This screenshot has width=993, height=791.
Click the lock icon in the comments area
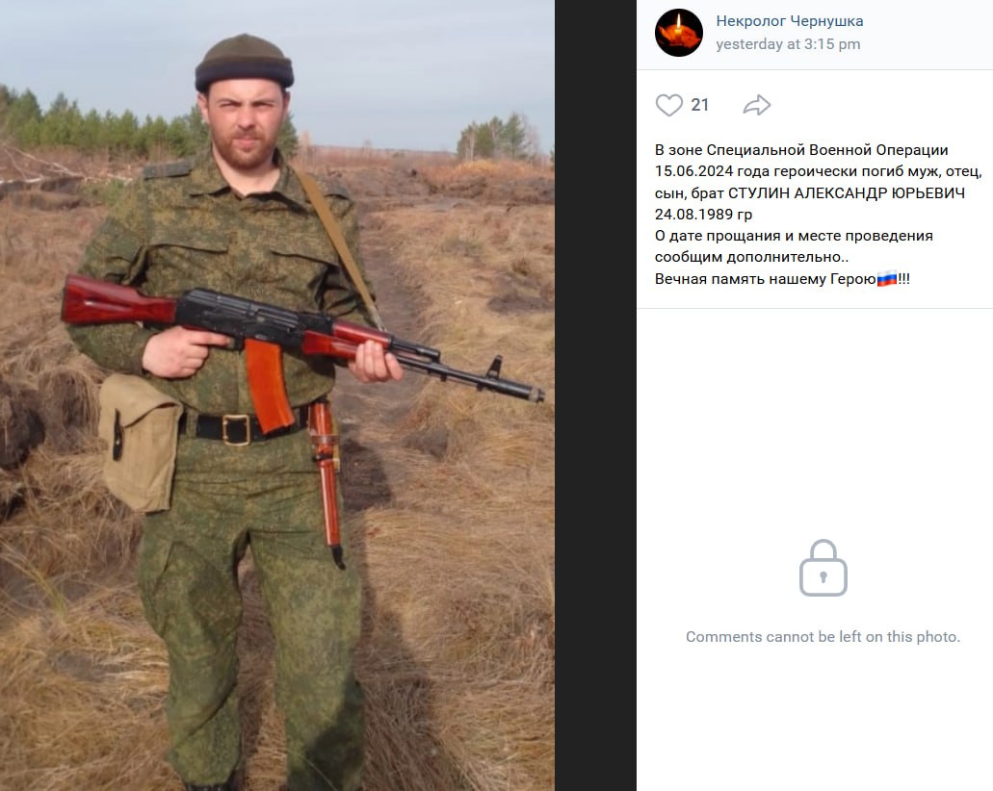point(823,568)
